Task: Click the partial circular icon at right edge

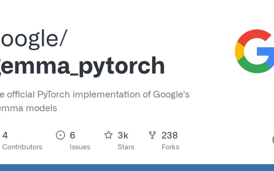Action: [273, 139]
